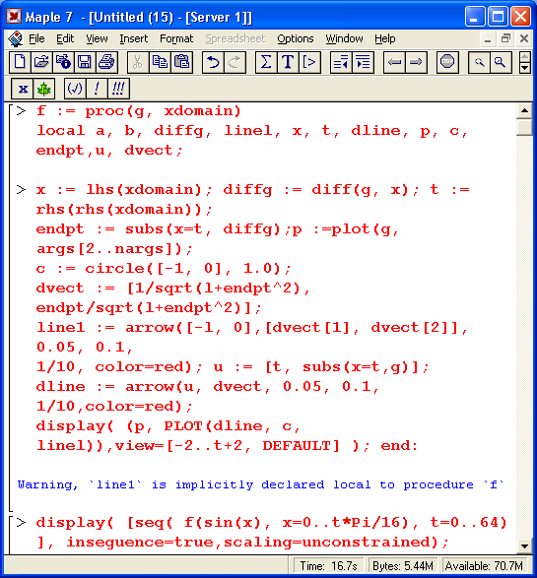Open the Insert menu
The width and height of the screenshot is (537, 578).
[134, 38]
